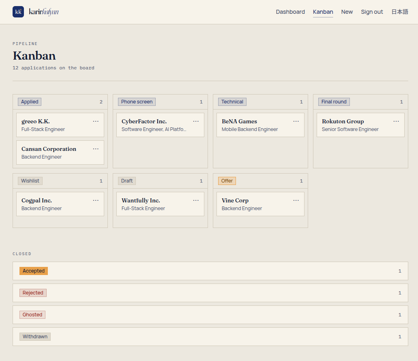Image resolution: width=418 pixels, height=361 pixels.
Task: Click the Software Engineer, AI Platfo... role text
Action: point(154,129)
